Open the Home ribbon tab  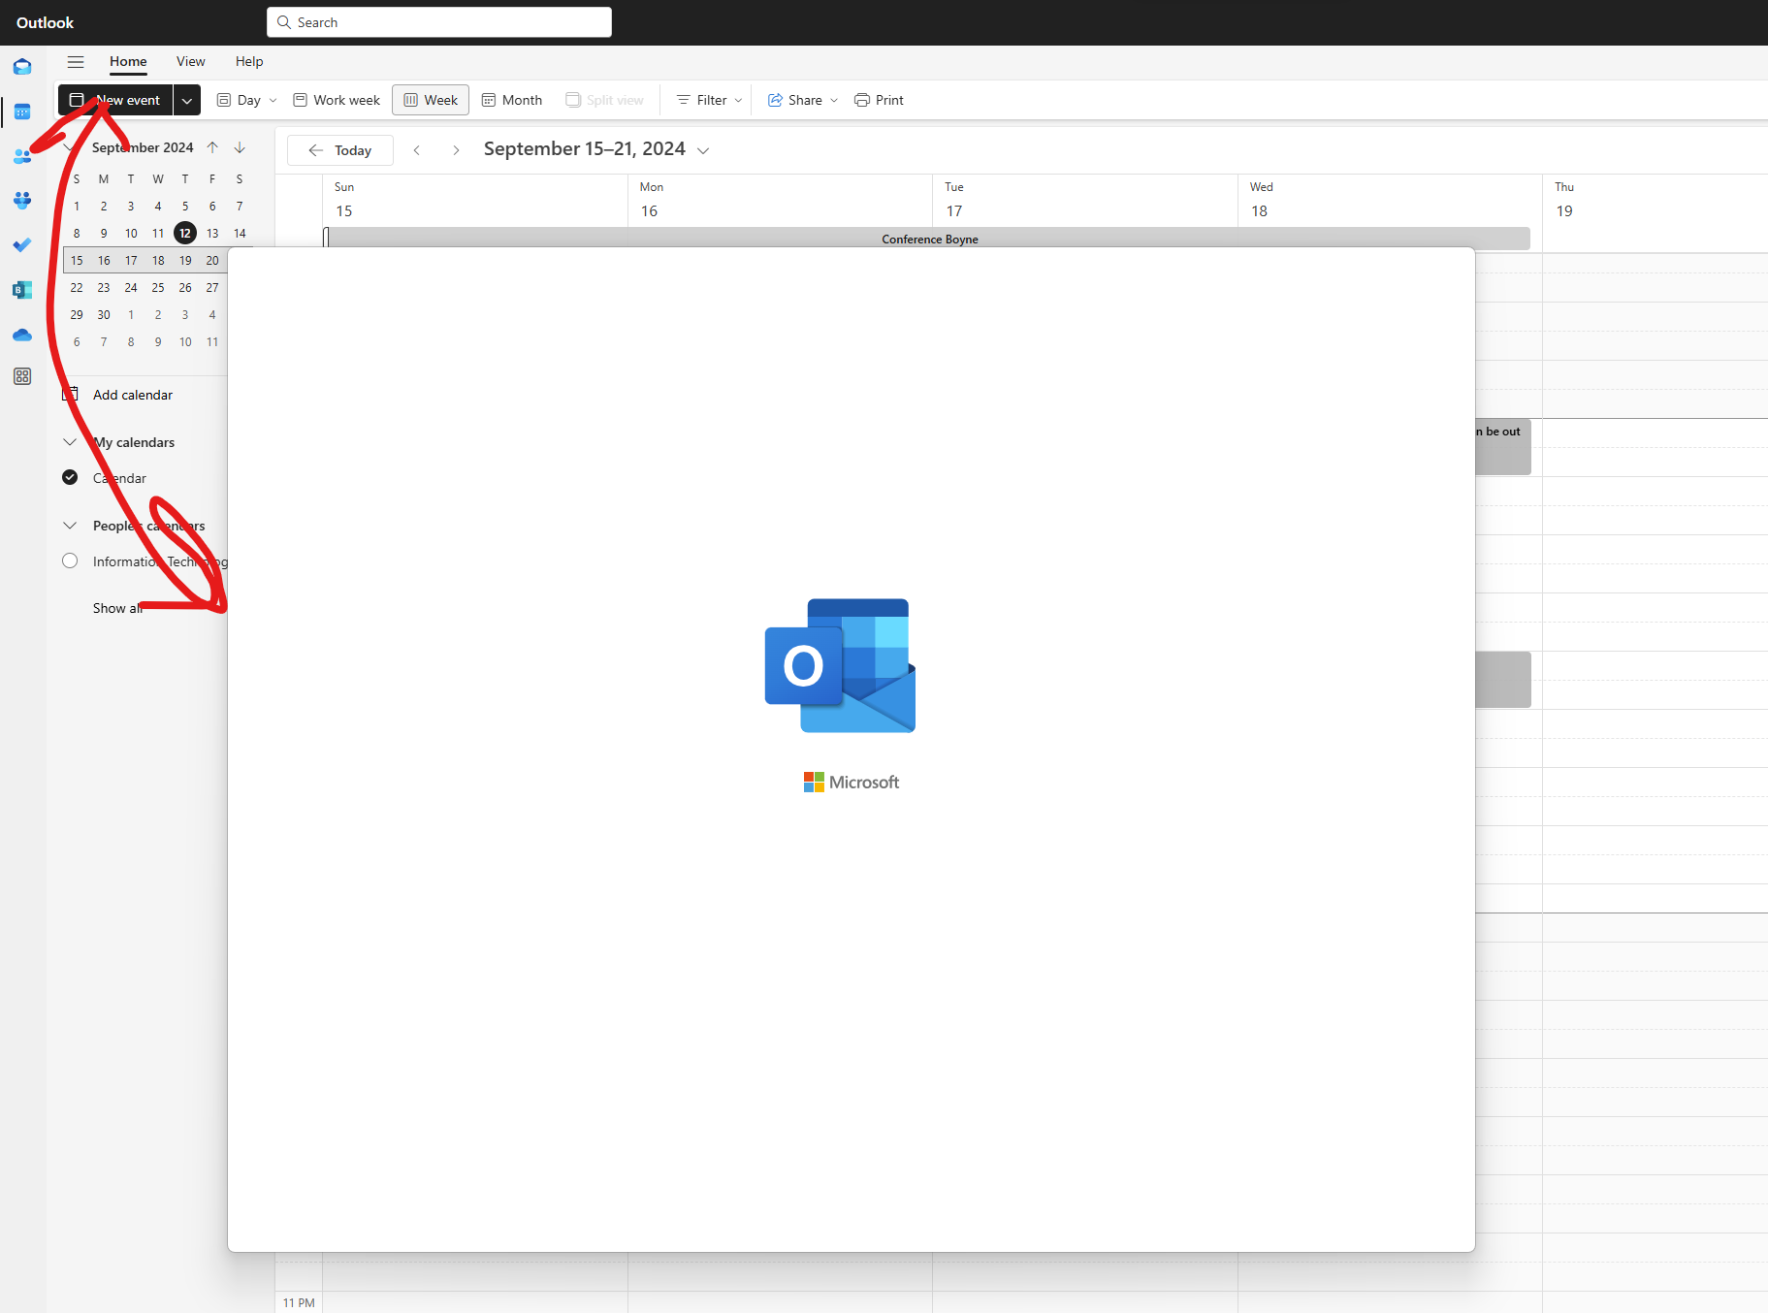pyautogui.click(x=128, y=61)
